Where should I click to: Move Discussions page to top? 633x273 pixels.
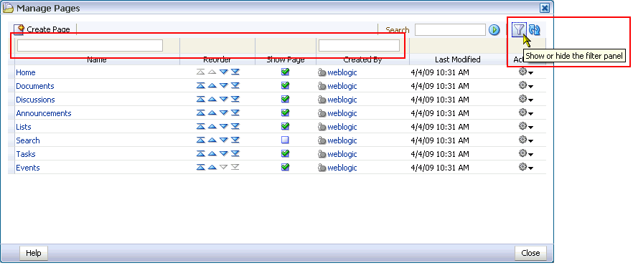[x=201, y=99]
